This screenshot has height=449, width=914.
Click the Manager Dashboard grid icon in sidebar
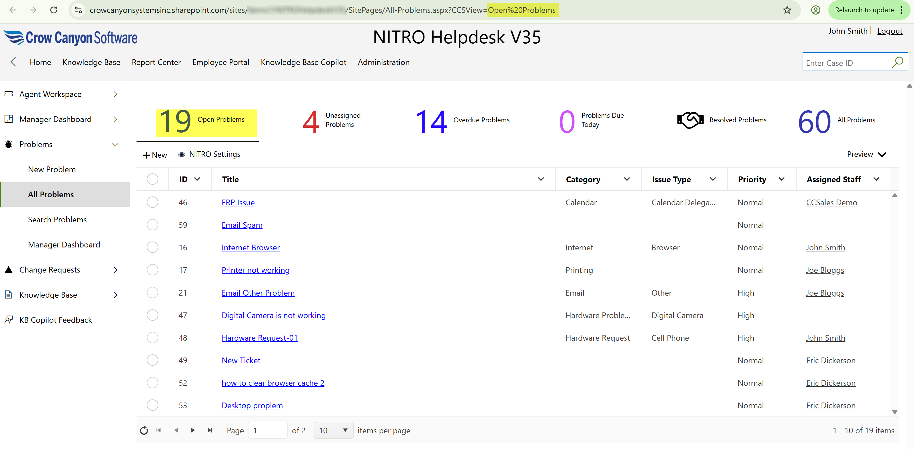(9, 119)
